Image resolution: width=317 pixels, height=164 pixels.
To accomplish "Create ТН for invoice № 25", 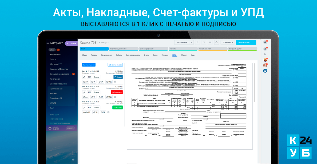I will (95, 112).
